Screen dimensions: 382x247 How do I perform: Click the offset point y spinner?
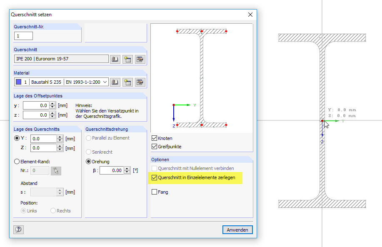click(52, 105)
